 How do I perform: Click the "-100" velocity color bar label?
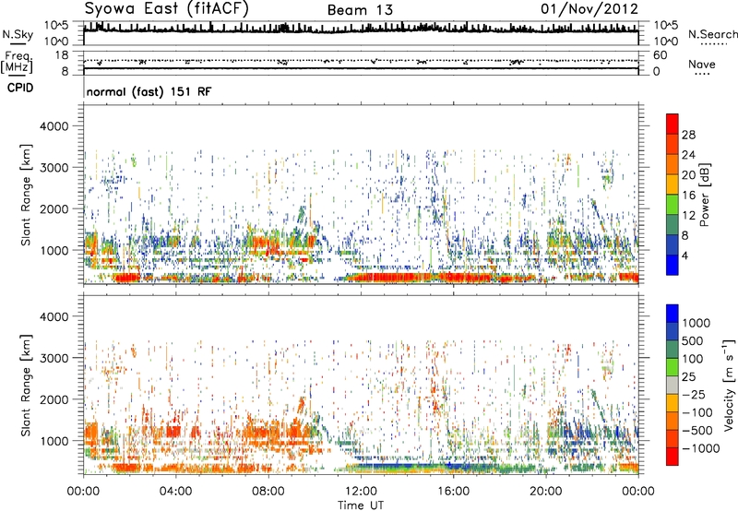[697, 412]
